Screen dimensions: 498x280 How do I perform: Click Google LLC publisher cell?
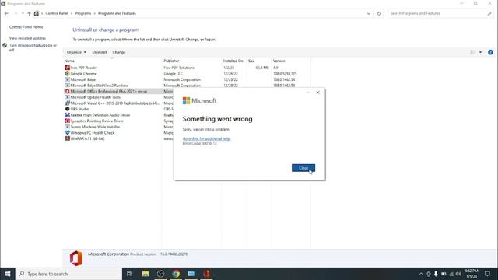(173, 74)
